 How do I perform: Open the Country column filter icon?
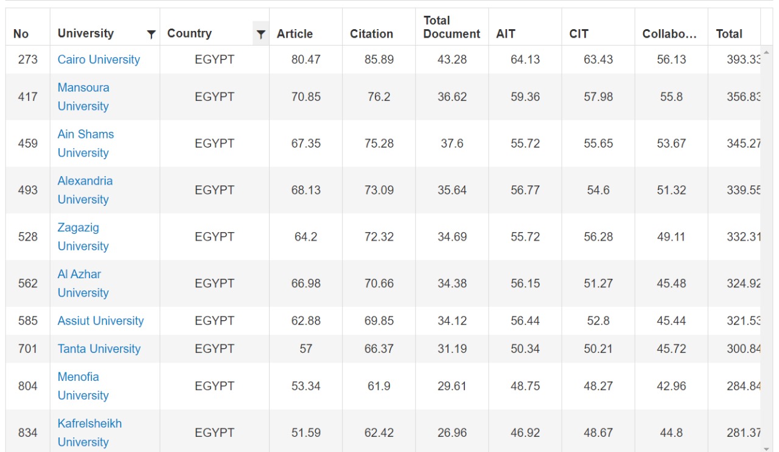pos(260,35)
